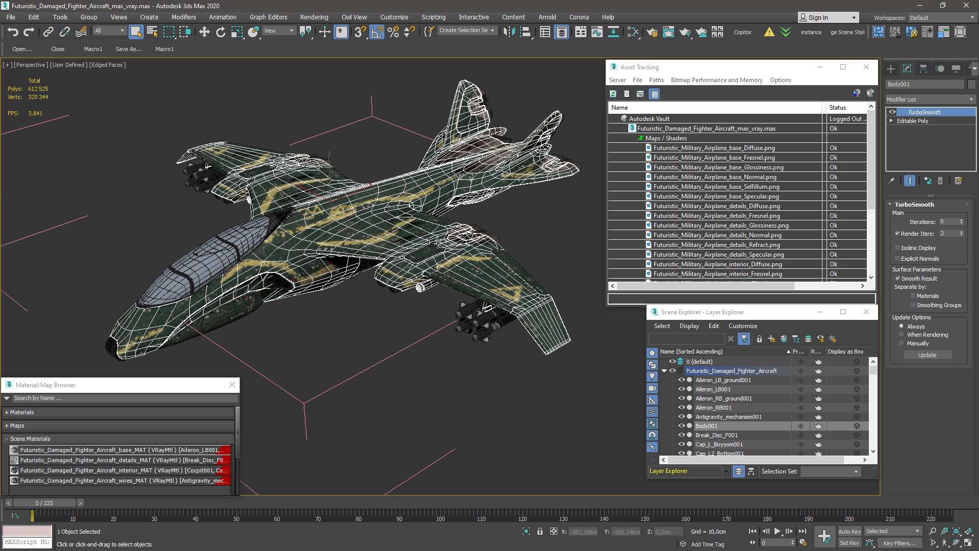Toggle the Angle Snap icon
This screenshot has width=979, height=551.
pos(377,32)
